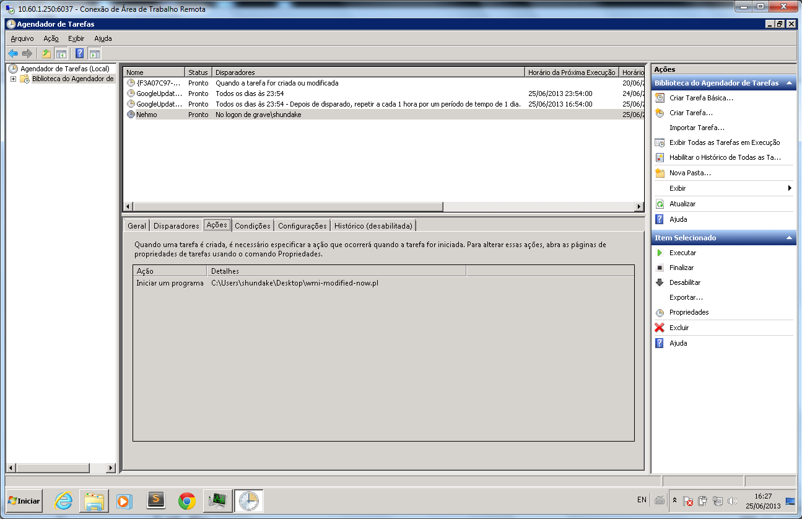
Task: Click the Task Scheduler clock taskbar button
Action: (249, 500)
